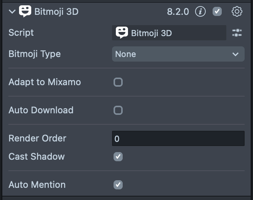This screenshot has width=253, height=200.
Task: Click the Render Order label
Action: click(37, 138)
